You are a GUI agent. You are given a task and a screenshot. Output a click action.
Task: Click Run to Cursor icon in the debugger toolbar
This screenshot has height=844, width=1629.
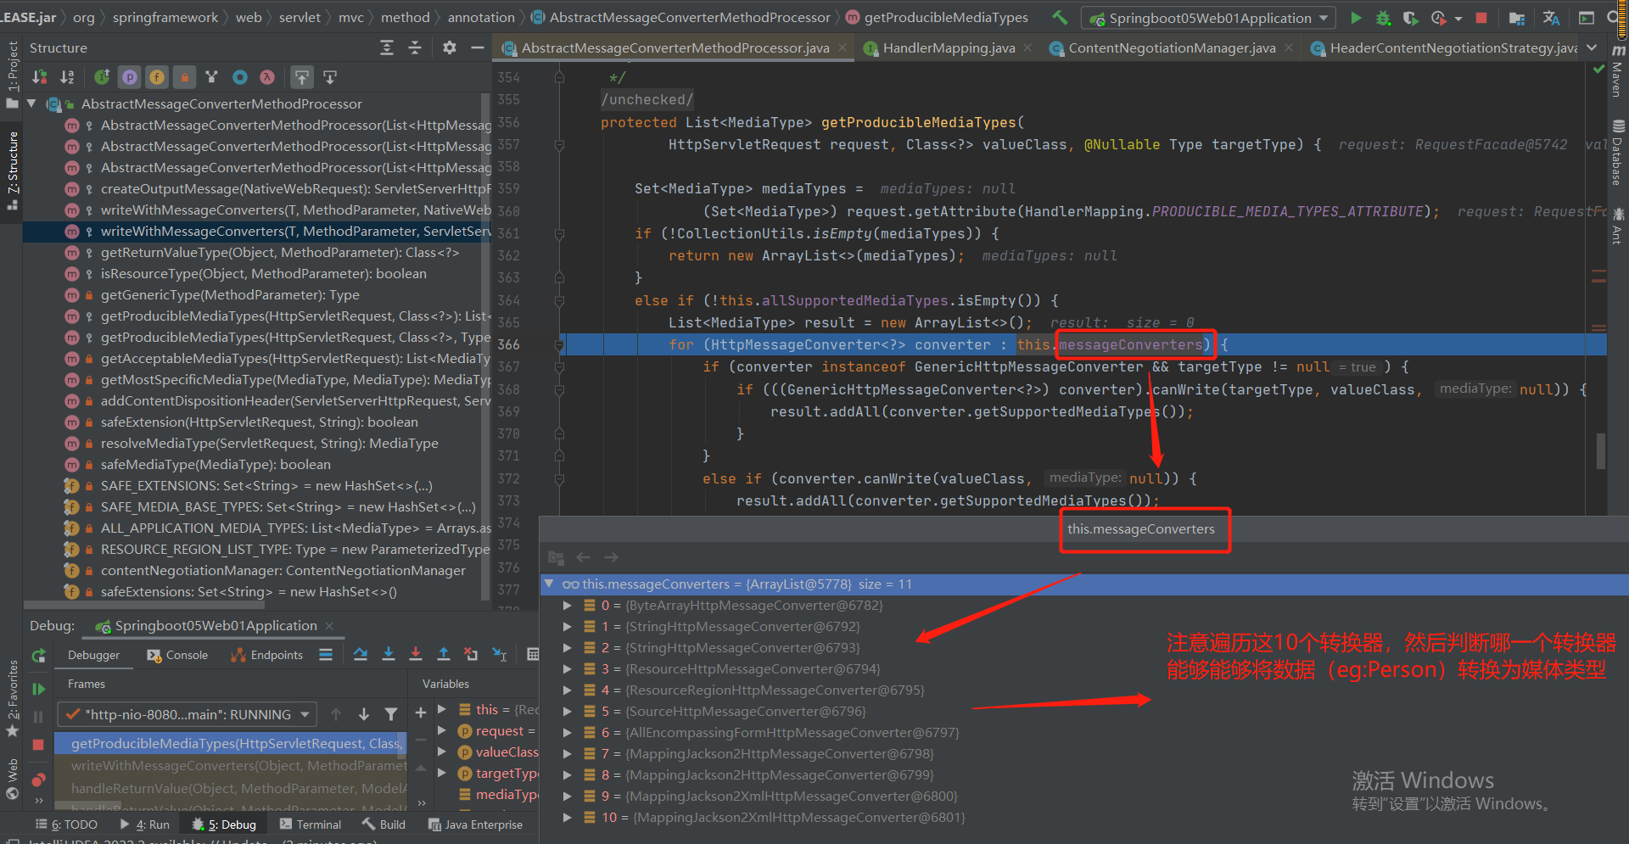pyautogui.click(x=500, y=654)
